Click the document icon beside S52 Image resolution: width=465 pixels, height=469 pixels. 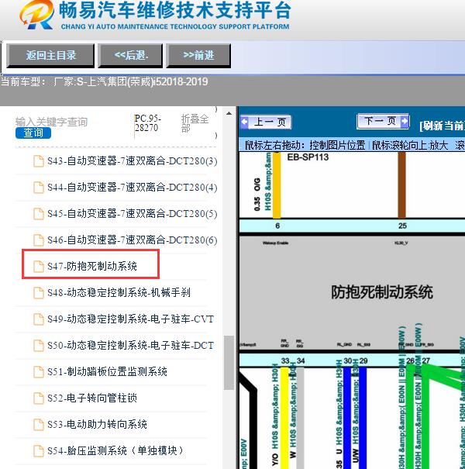[x=38, y=398]
